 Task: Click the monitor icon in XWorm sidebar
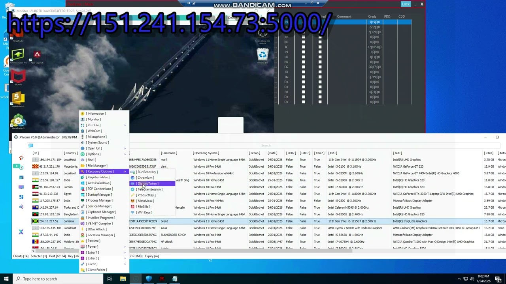pyautogui.click(x=21, y=187)
